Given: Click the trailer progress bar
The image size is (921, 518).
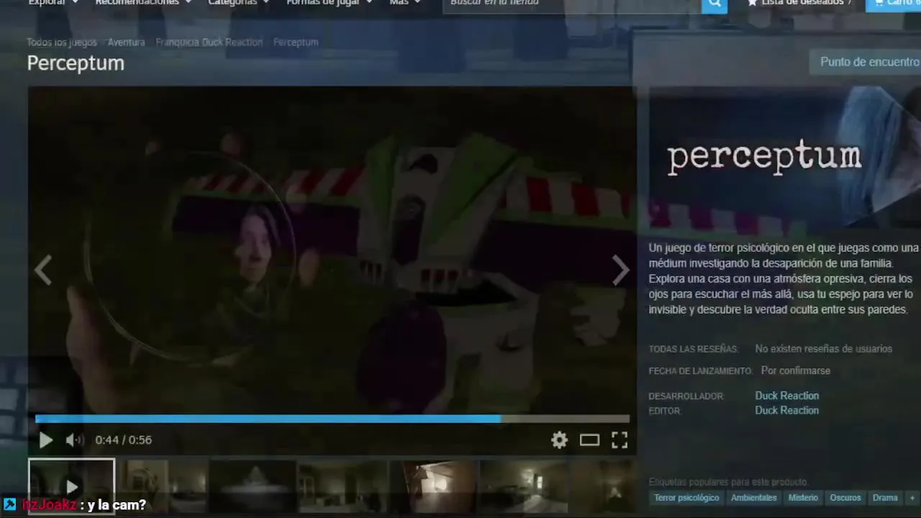Looking at the screenshot, I should (332, 419).
